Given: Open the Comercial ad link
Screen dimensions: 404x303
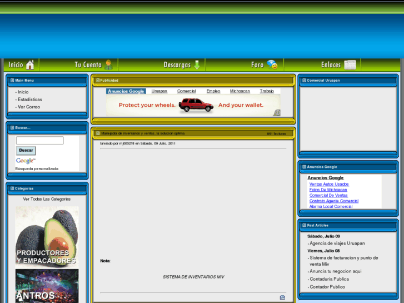Looking at the screenshot, I should (186, 91).
